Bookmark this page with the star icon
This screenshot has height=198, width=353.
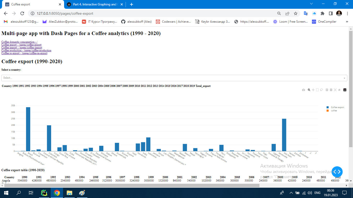[x=296, y=13]
